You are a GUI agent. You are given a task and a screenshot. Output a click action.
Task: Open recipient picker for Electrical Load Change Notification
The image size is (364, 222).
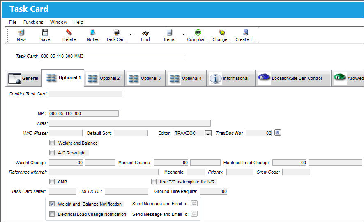pyautogui.click(x=194, y=214)
